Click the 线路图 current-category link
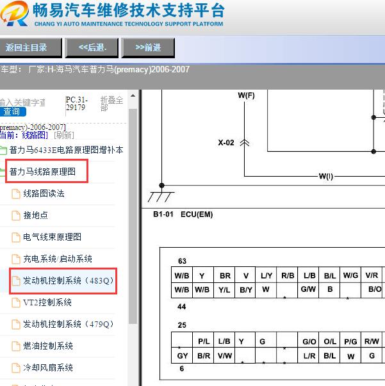385x386 pixels. click(x=35, y=135)
